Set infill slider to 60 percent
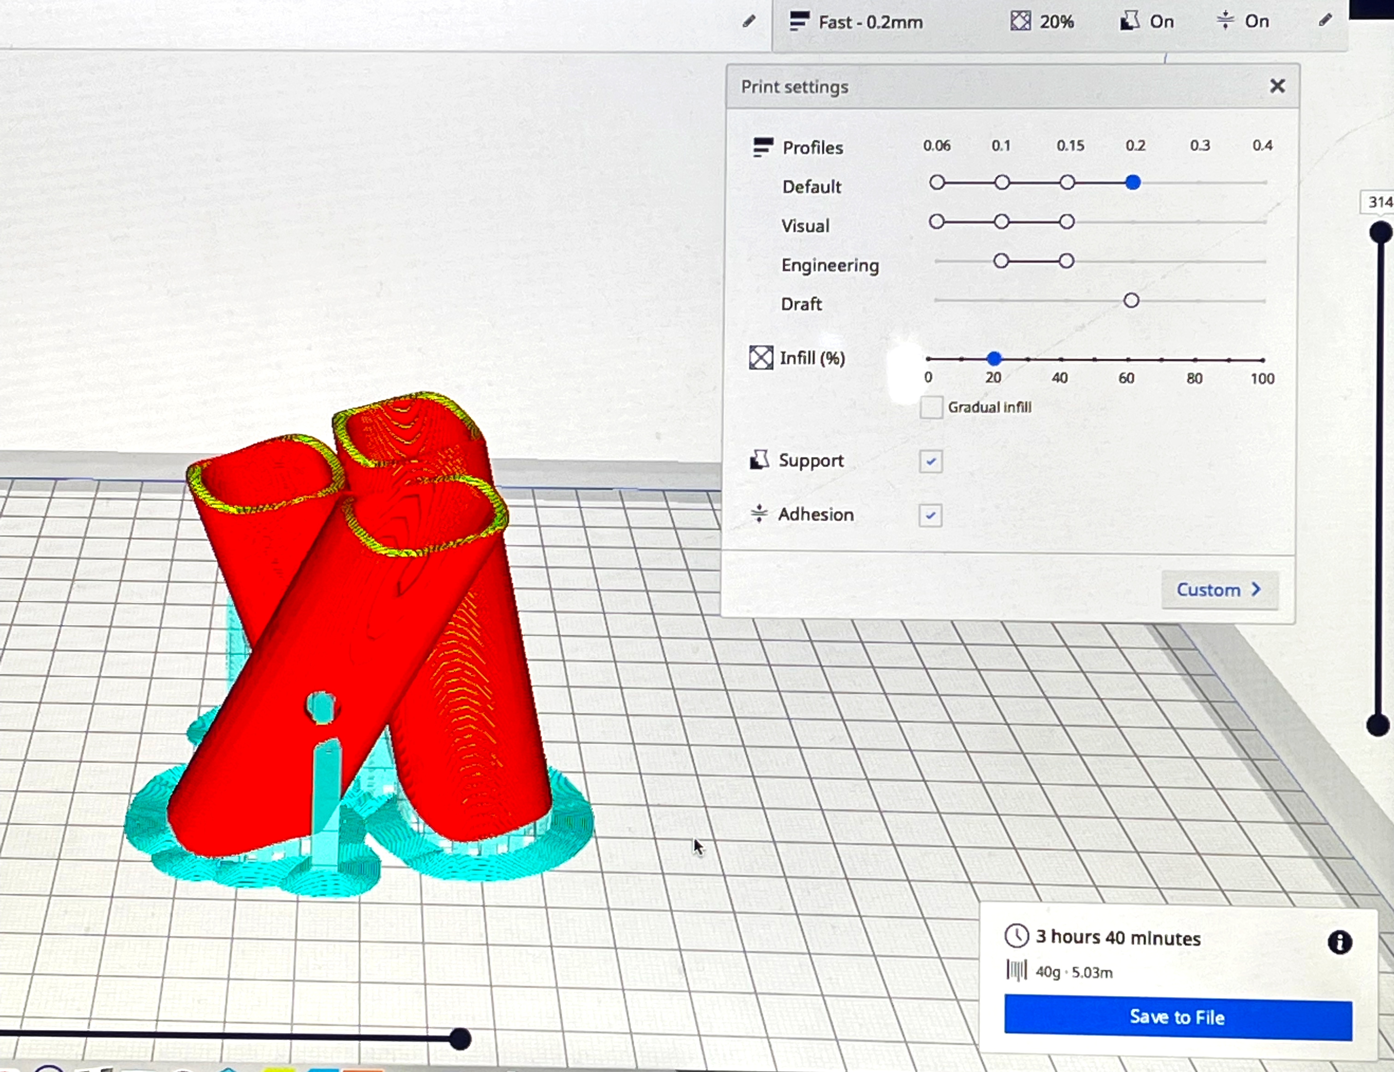 coord(1128,360)
